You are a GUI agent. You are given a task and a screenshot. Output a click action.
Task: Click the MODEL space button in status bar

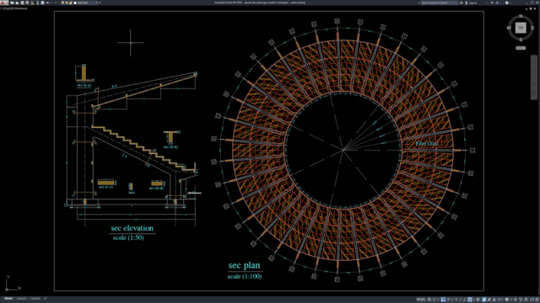(x=421, y=300)
